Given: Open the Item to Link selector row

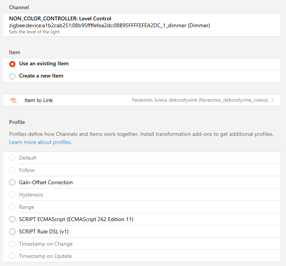Looking at the screenshot, I should [x=142, y=100].
